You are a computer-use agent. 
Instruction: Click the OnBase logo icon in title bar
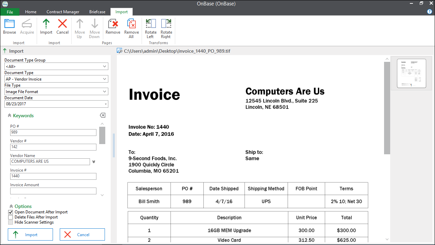tap(4, 4)
